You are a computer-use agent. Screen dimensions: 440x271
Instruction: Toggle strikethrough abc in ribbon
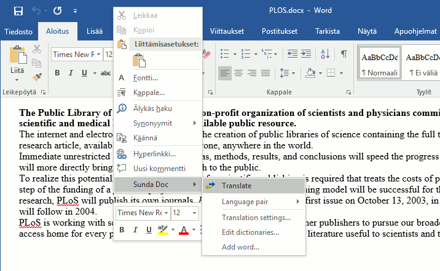[106, 74]
